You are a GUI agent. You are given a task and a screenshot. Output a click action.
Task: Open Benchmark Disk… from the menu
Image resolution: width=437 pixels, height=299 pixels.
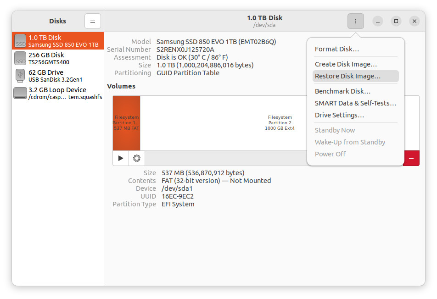pos(342,91)
